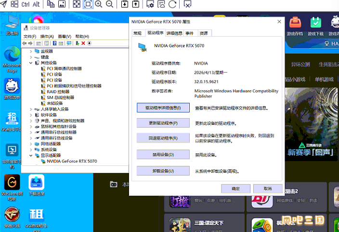This screenshot has height=232, width=339.
Task: Click the Windows key icon in remote toolbar
Action: [14, 4]
